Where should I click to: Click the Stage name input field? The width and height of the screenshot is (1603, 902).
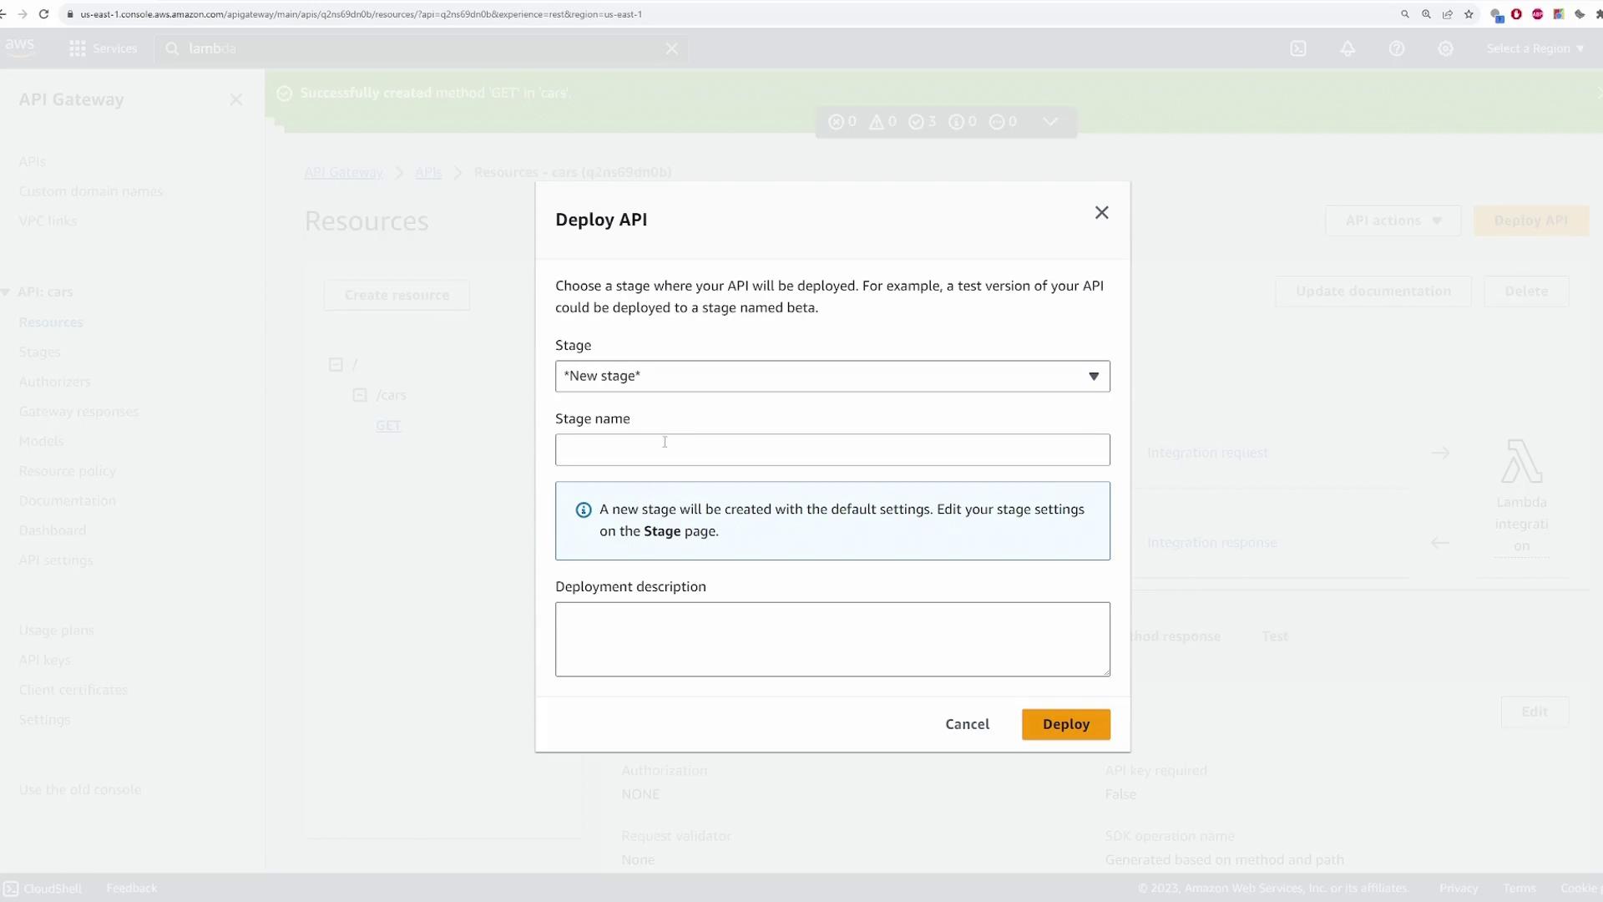(832, 450)
